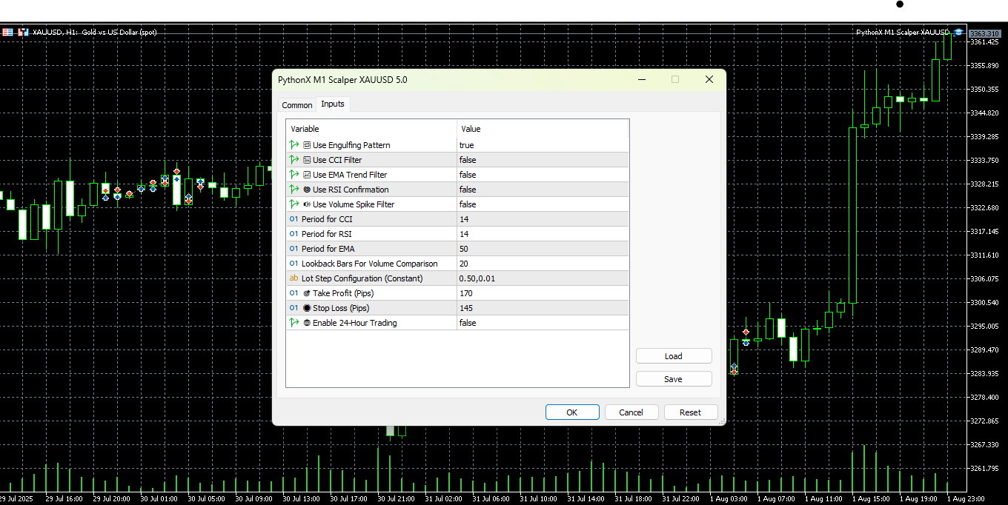
Task: Click the PythonX M1 Scalper XAUUSD chart label
Action: pyautogui.click(x=903, y=33)
